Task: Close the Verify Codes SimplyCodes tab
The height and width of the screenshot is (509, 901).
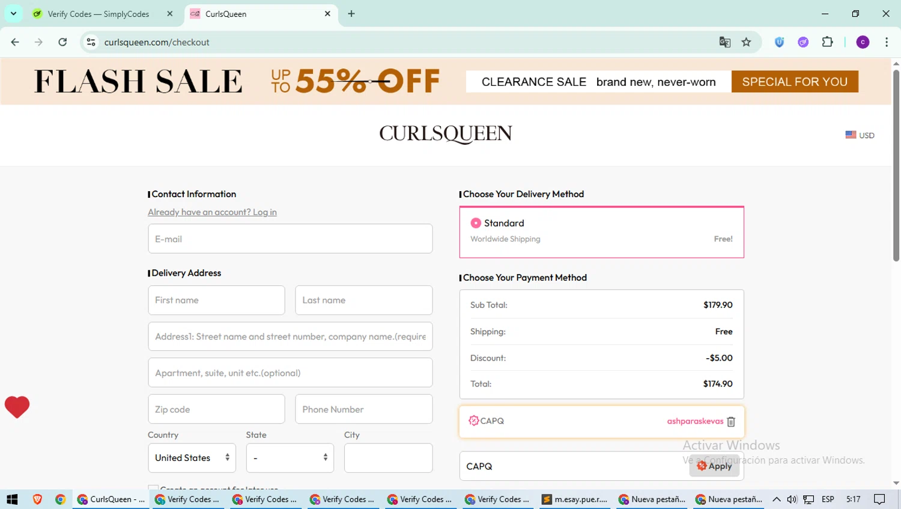Action: tap(170, 14)
